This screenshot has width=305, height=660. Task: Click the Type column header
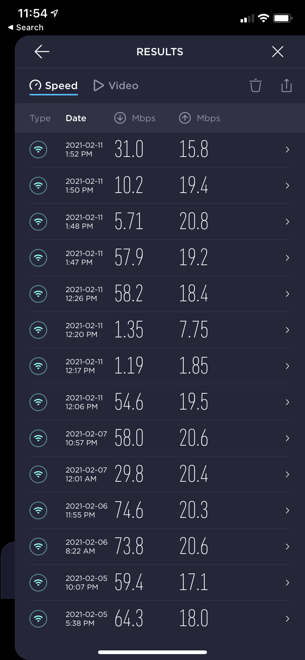coord(40,118)
